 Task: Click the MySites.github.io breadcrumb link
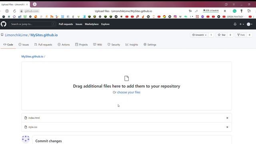coord(32,56)
